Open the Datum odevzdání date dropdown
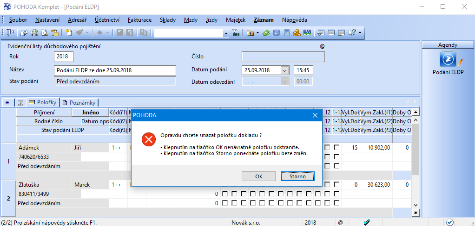This screenshot has height=226, width=475. pyautogui.click(x=284, y=82)
